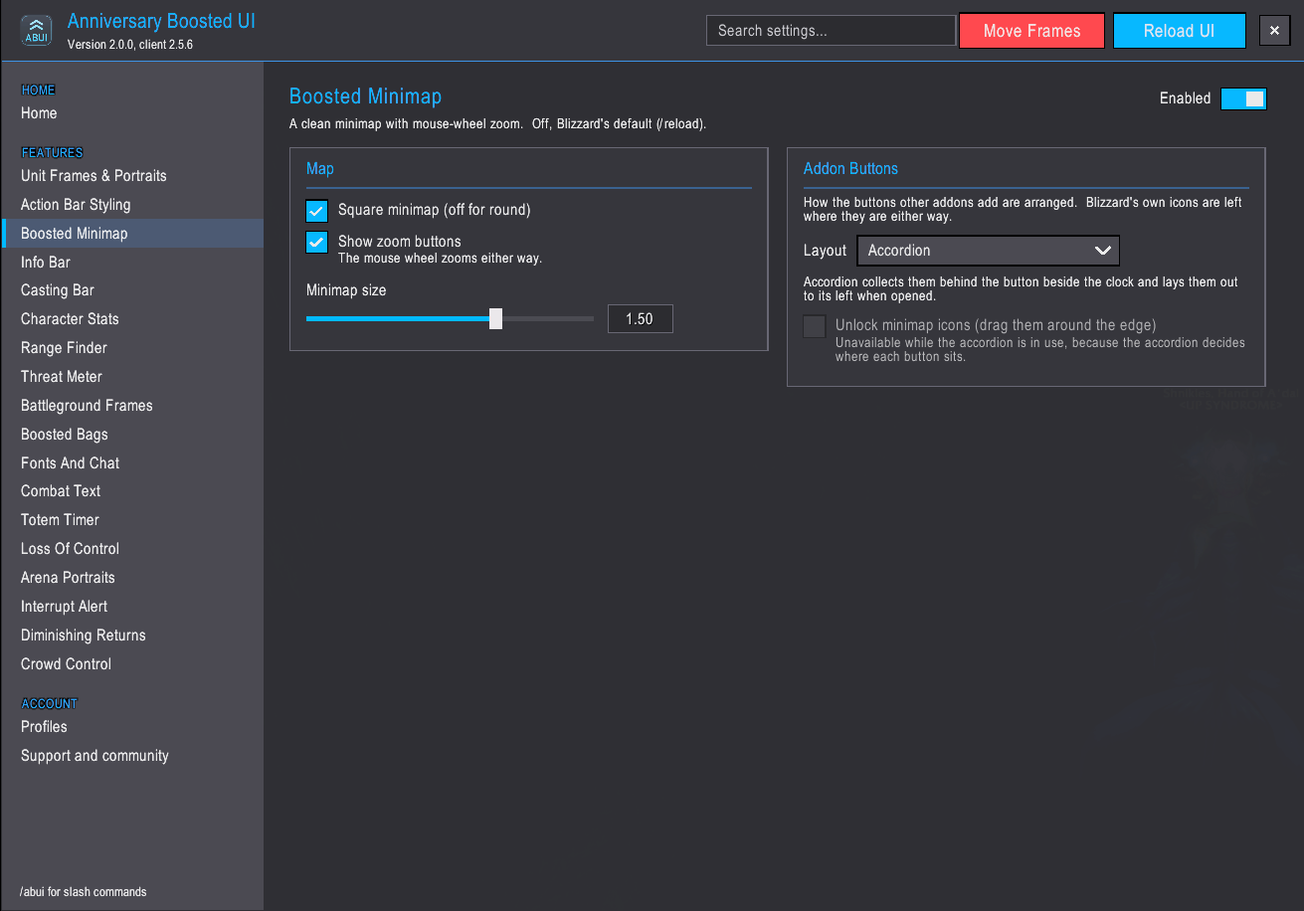
Task: Select Boosted Bags in sidebar
Action: pyautogui.click(x=132, y=435)
